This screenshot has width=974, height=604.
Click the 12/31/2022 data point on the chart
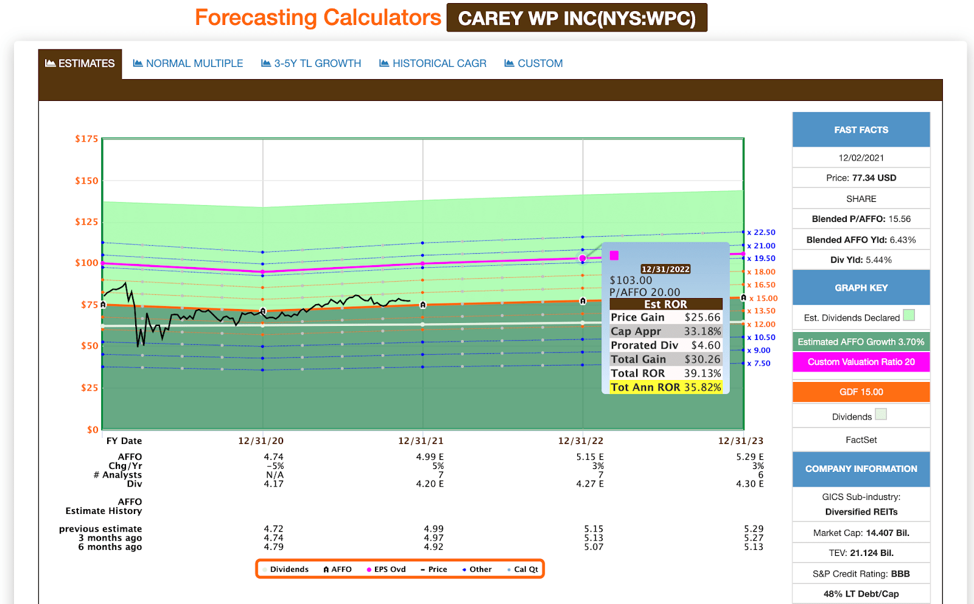(x=584, y=258)
